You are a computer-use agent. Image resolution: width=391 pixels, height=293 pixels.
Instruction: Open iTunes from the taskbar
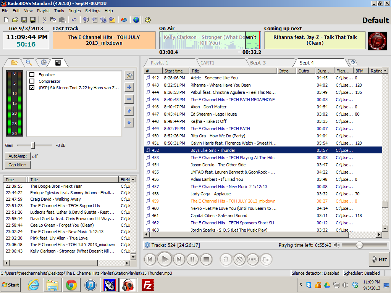[90, 285]
